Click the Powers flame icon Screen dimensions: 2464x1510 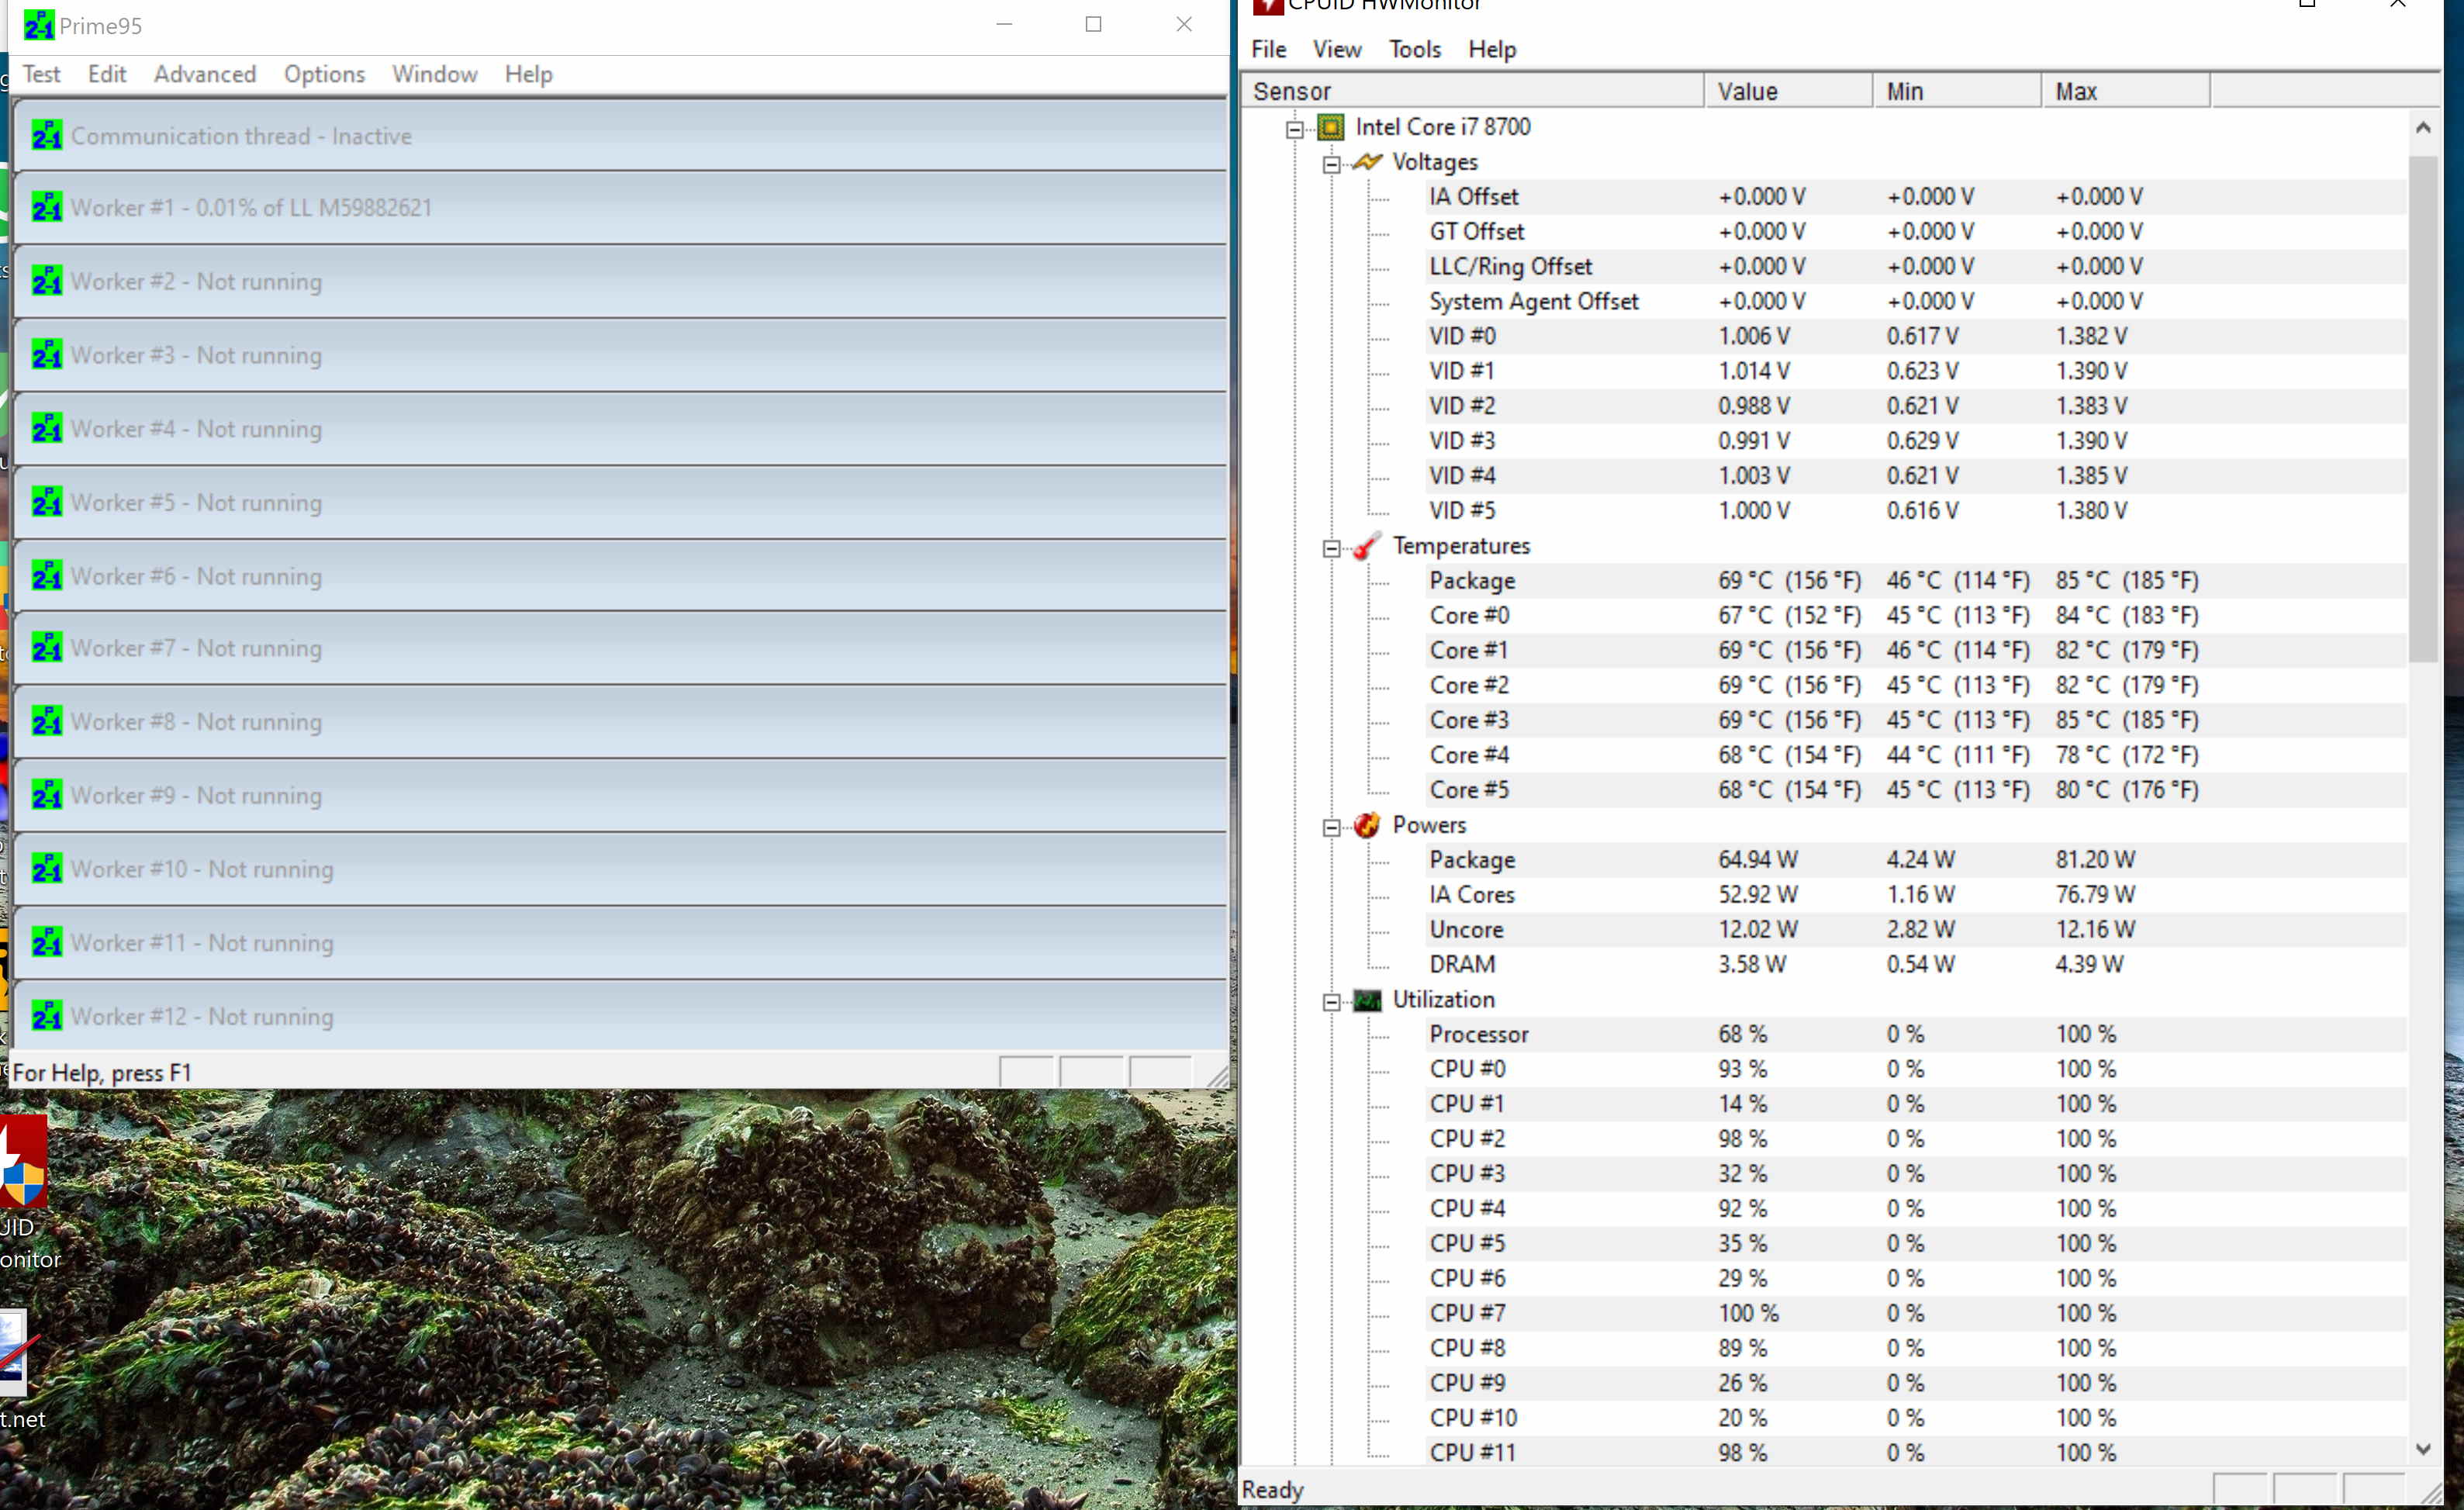(1367, 825)
